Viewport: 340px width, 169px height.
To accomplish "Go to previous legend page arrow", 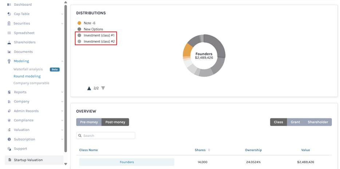I will (x=89, y=88).
